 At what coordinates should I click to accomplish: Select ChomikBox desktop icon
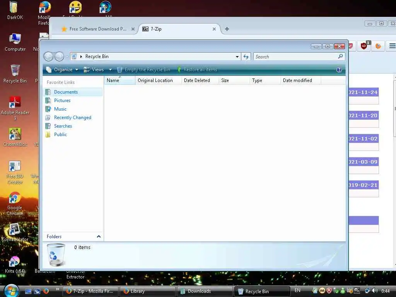(15, 137)
